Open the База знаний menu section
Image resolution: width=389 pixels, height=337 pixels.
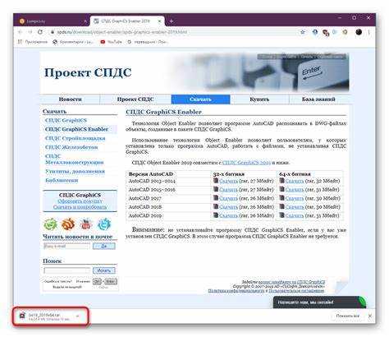pyautogui.click(x=318, y=99)
